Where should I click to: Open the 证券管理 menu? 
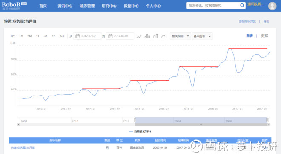[87, 6]
